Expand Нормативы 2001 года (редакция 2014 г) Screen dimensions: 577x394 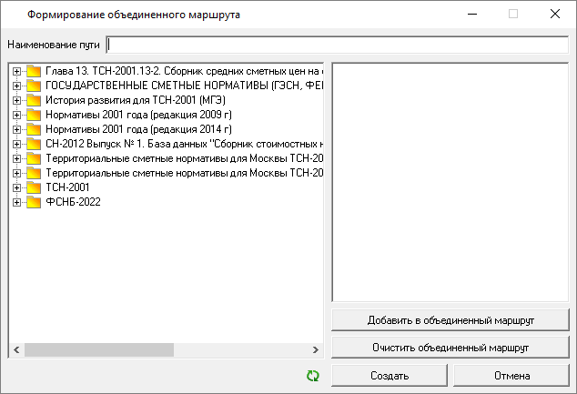(x=16, y=129)
